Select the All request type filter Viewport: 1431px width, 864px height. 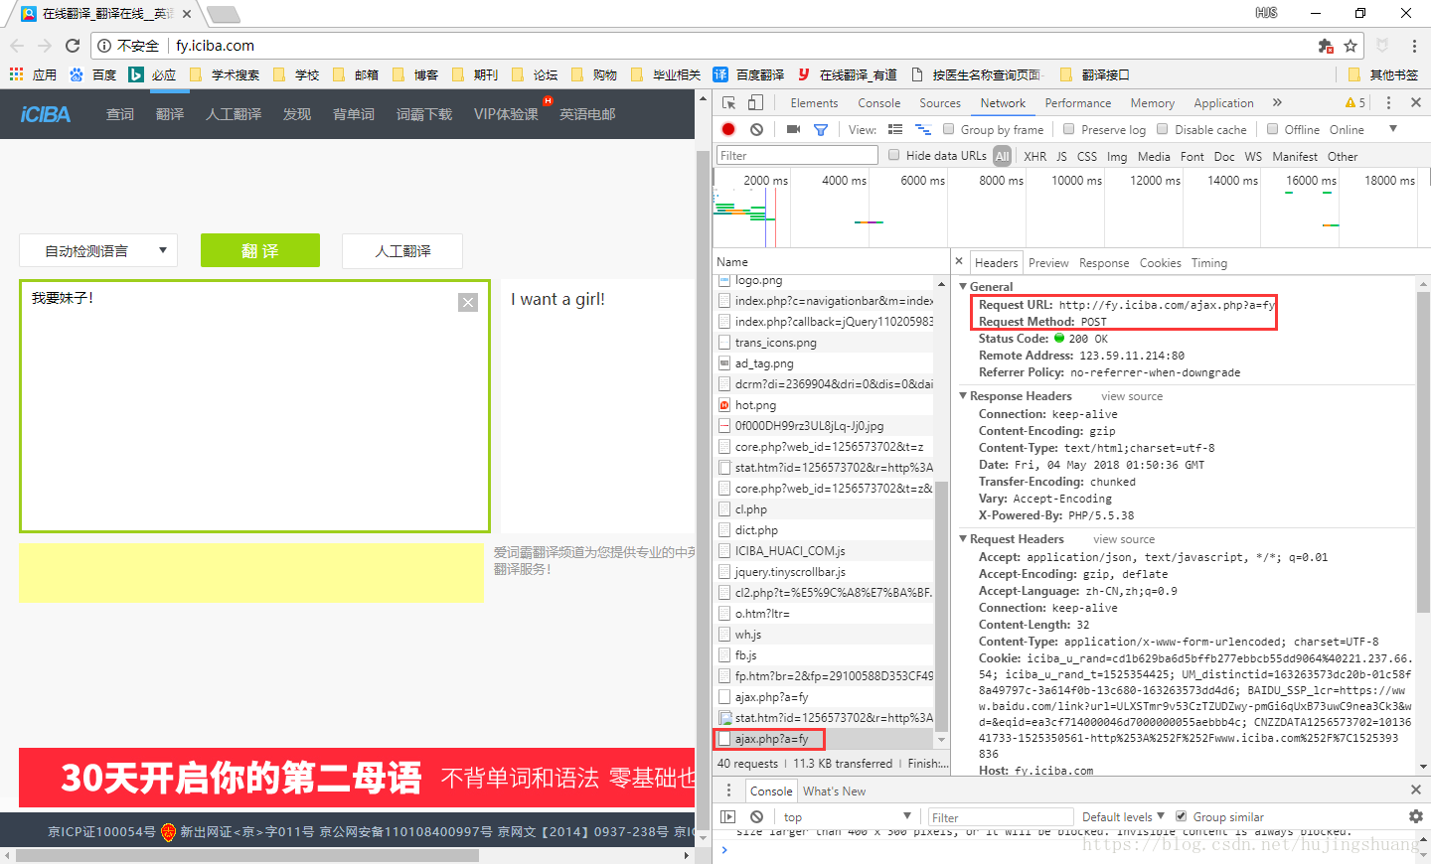point(1002,156)
